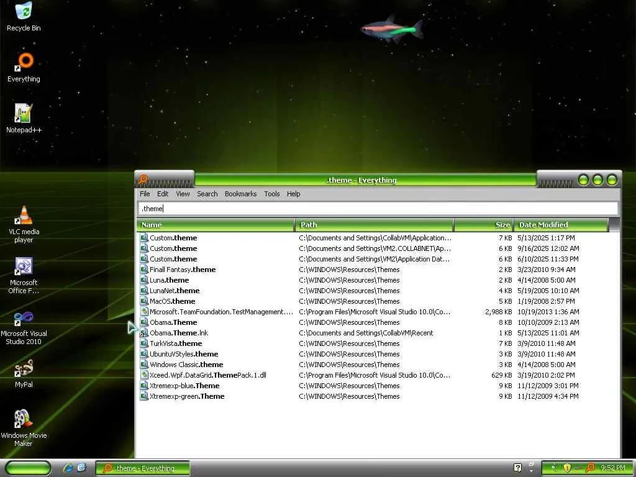
Task: Click the icon of Xceed.Wpf.DataGrid.ThemePack.1.dll
Action: (x=144, y=375)
